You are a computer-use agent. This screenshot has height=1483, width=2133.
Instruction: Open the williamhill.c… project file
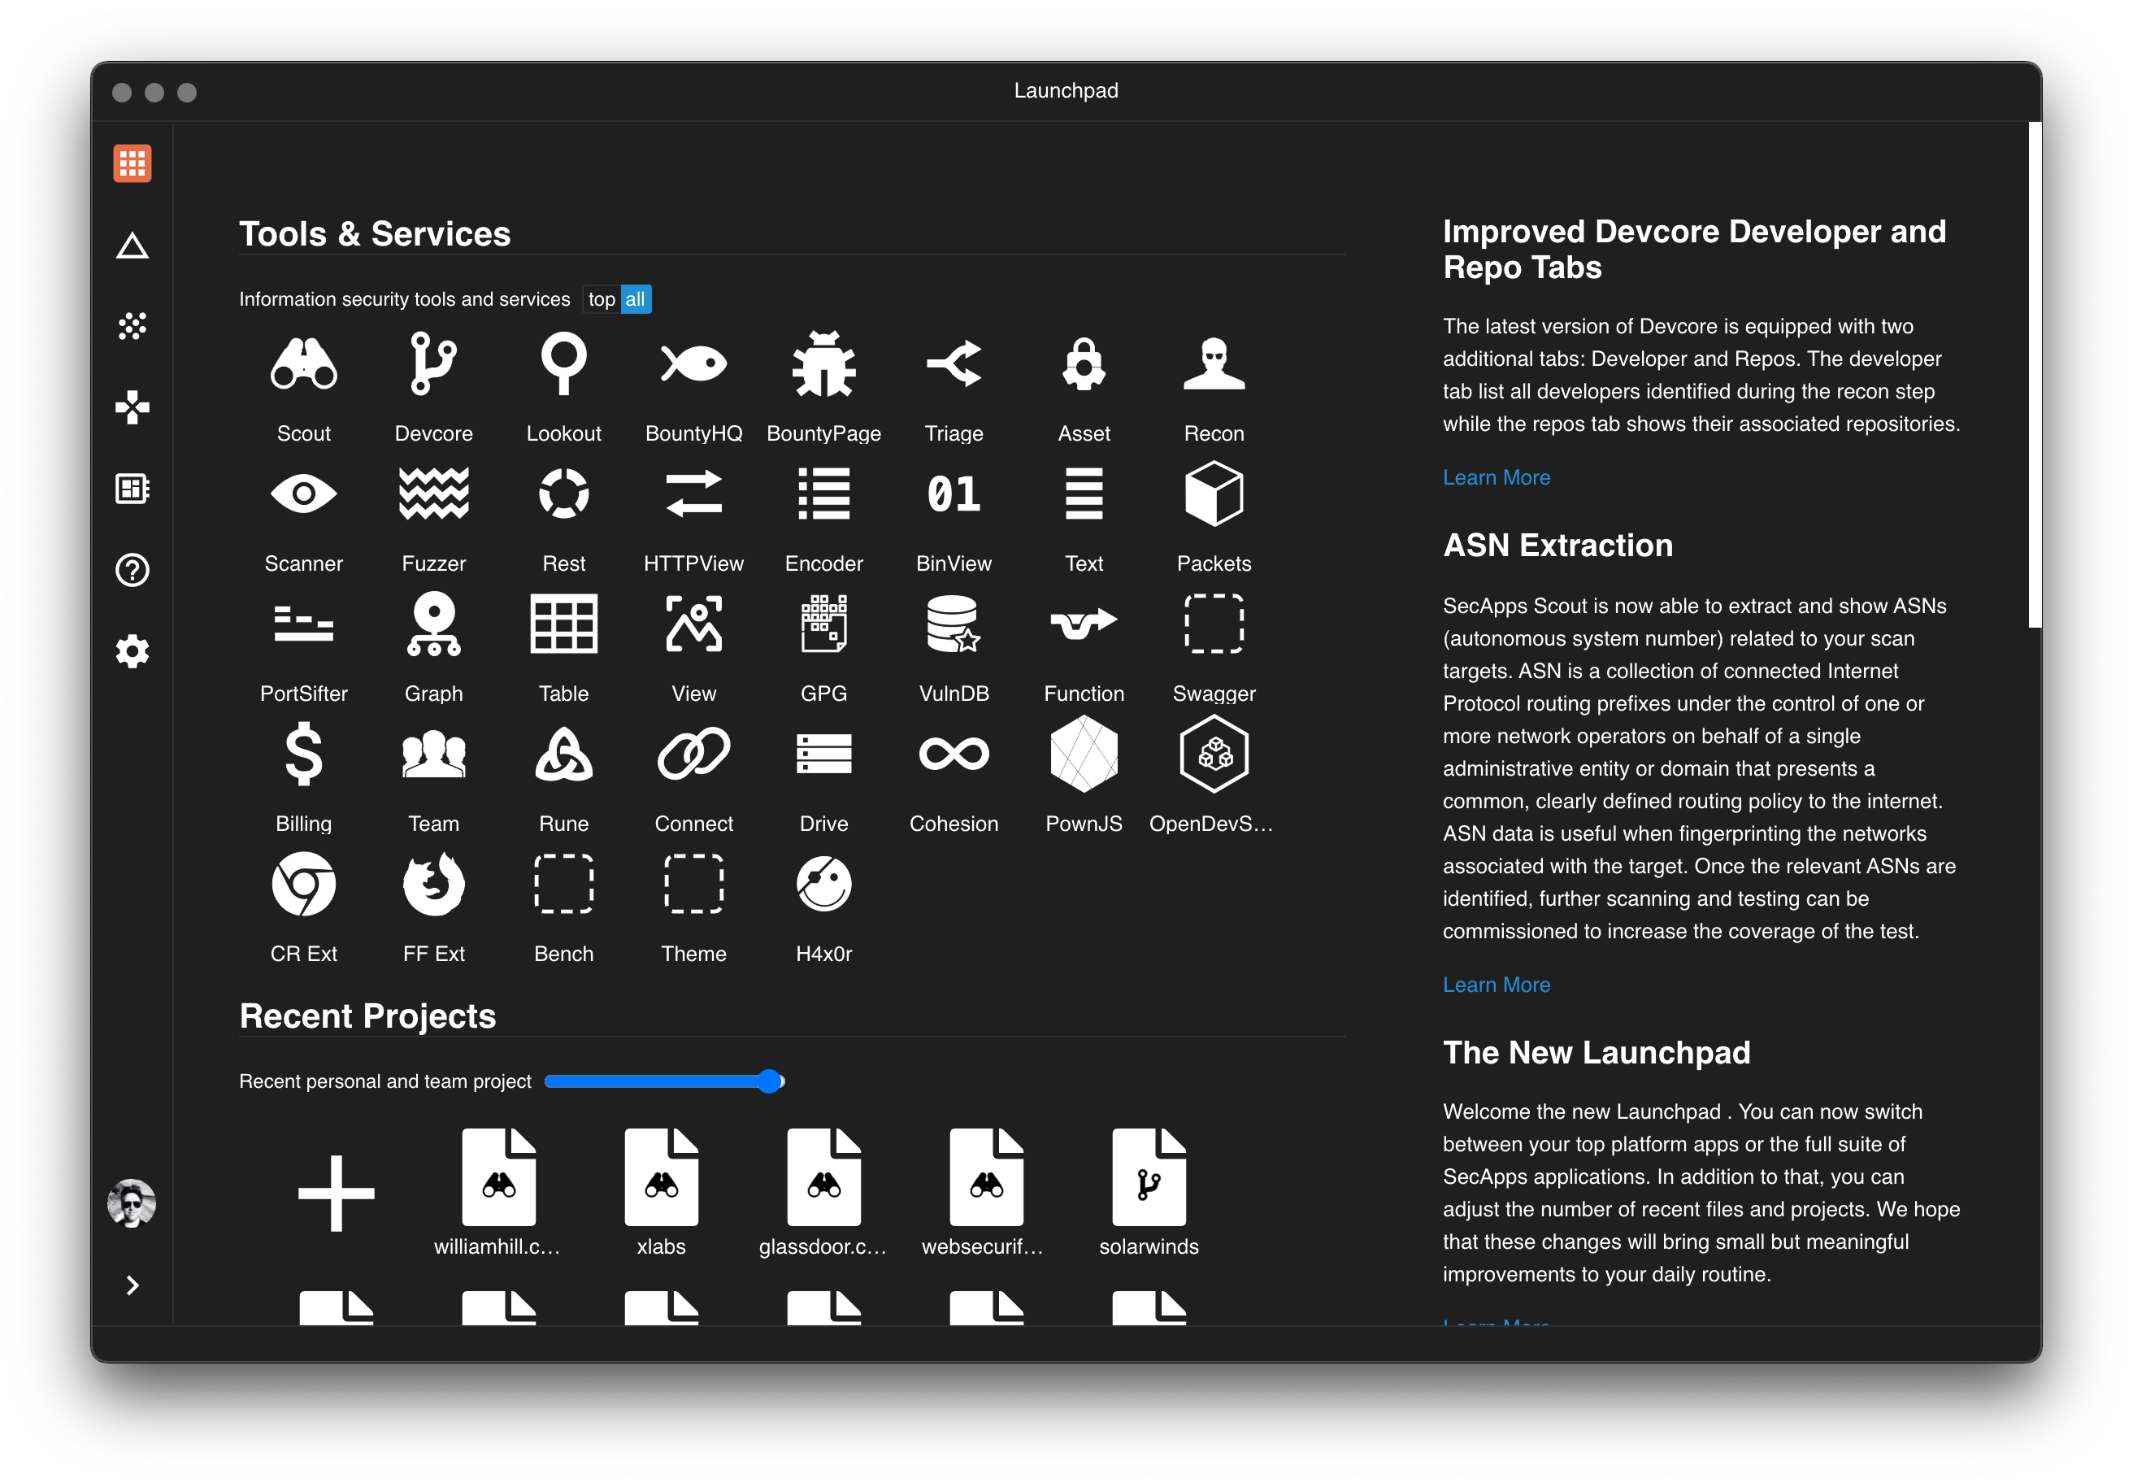(x=499, y=1193)
